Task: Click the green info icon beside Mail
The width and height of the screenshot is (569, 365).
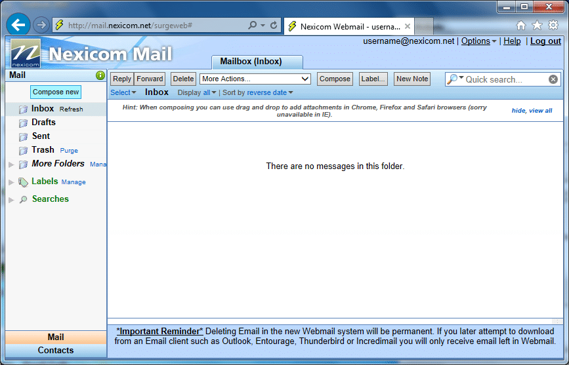Action: 100,75
